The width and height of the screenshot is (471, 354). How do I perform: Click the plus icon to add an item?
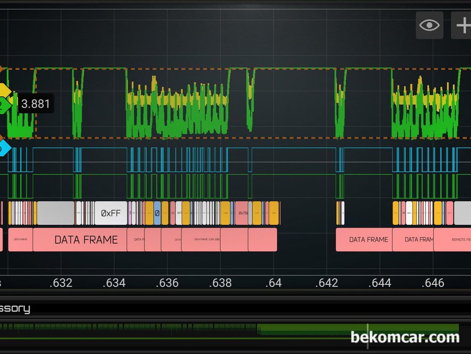(462, 25)
